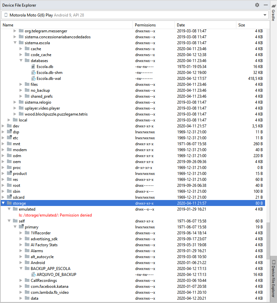This screenshot has height=303, width=277.
Task: Click the 418,5 KB size value
Action: pyautogui.click(x=255, y=79)
